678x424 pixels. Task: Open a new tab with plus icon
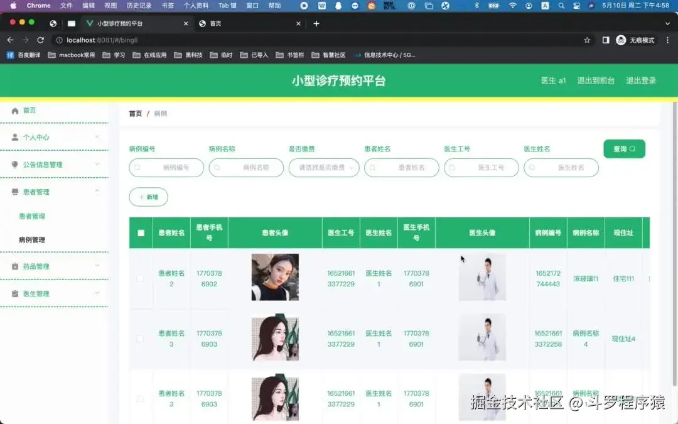click(316, 23)
